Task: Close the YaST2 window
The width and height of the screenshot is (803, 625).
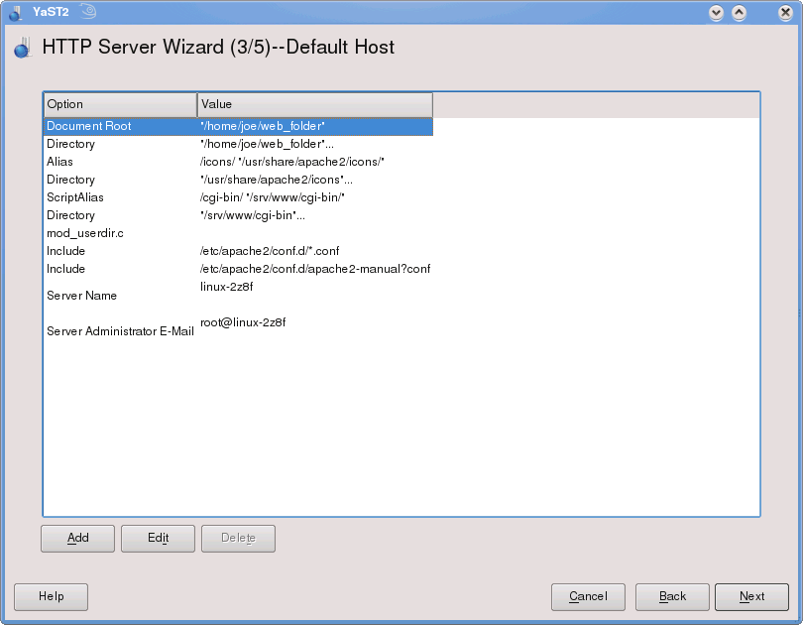Action: (x=785, y=13)
